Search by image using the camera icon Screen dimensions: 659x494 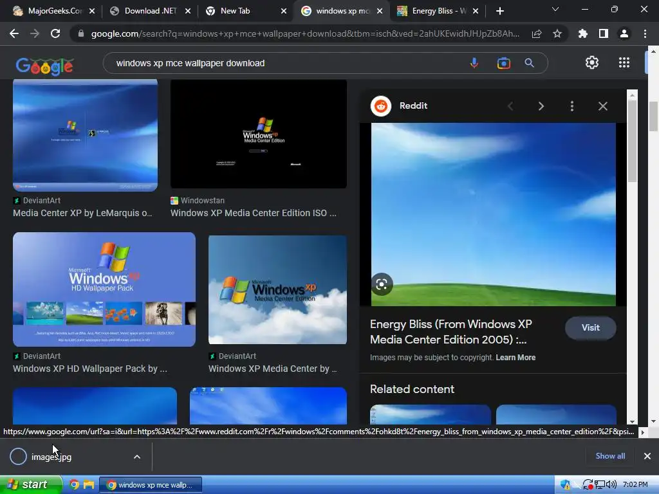coord(503,63)
